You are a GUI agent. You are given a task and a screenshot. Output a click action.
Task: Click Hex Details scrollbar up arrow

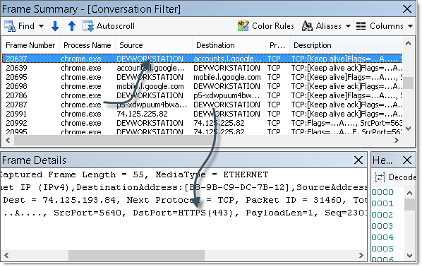tap(409, 193)
